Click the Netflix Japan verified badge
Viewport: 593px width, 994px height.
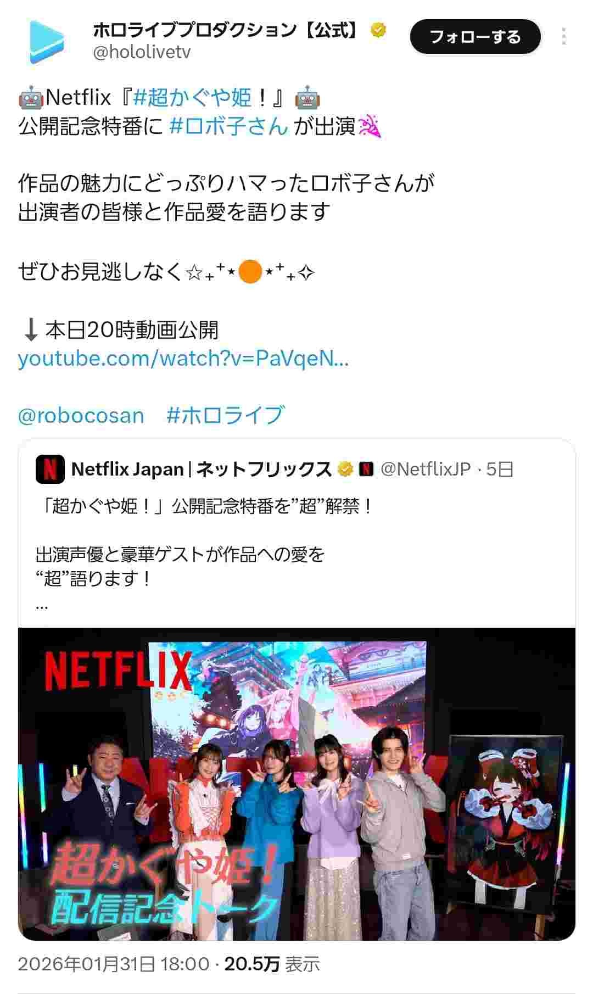345,469
